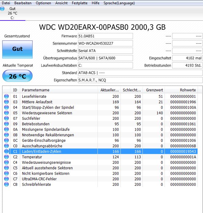
Task: Click the Laufwerksbuchstaben field C:
Action: (x=105, y=65)
